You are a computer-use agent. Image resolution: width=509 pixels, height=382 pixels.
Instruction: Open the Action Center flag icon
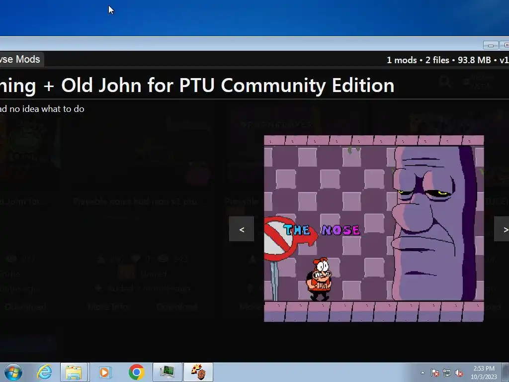coord(435,373)
